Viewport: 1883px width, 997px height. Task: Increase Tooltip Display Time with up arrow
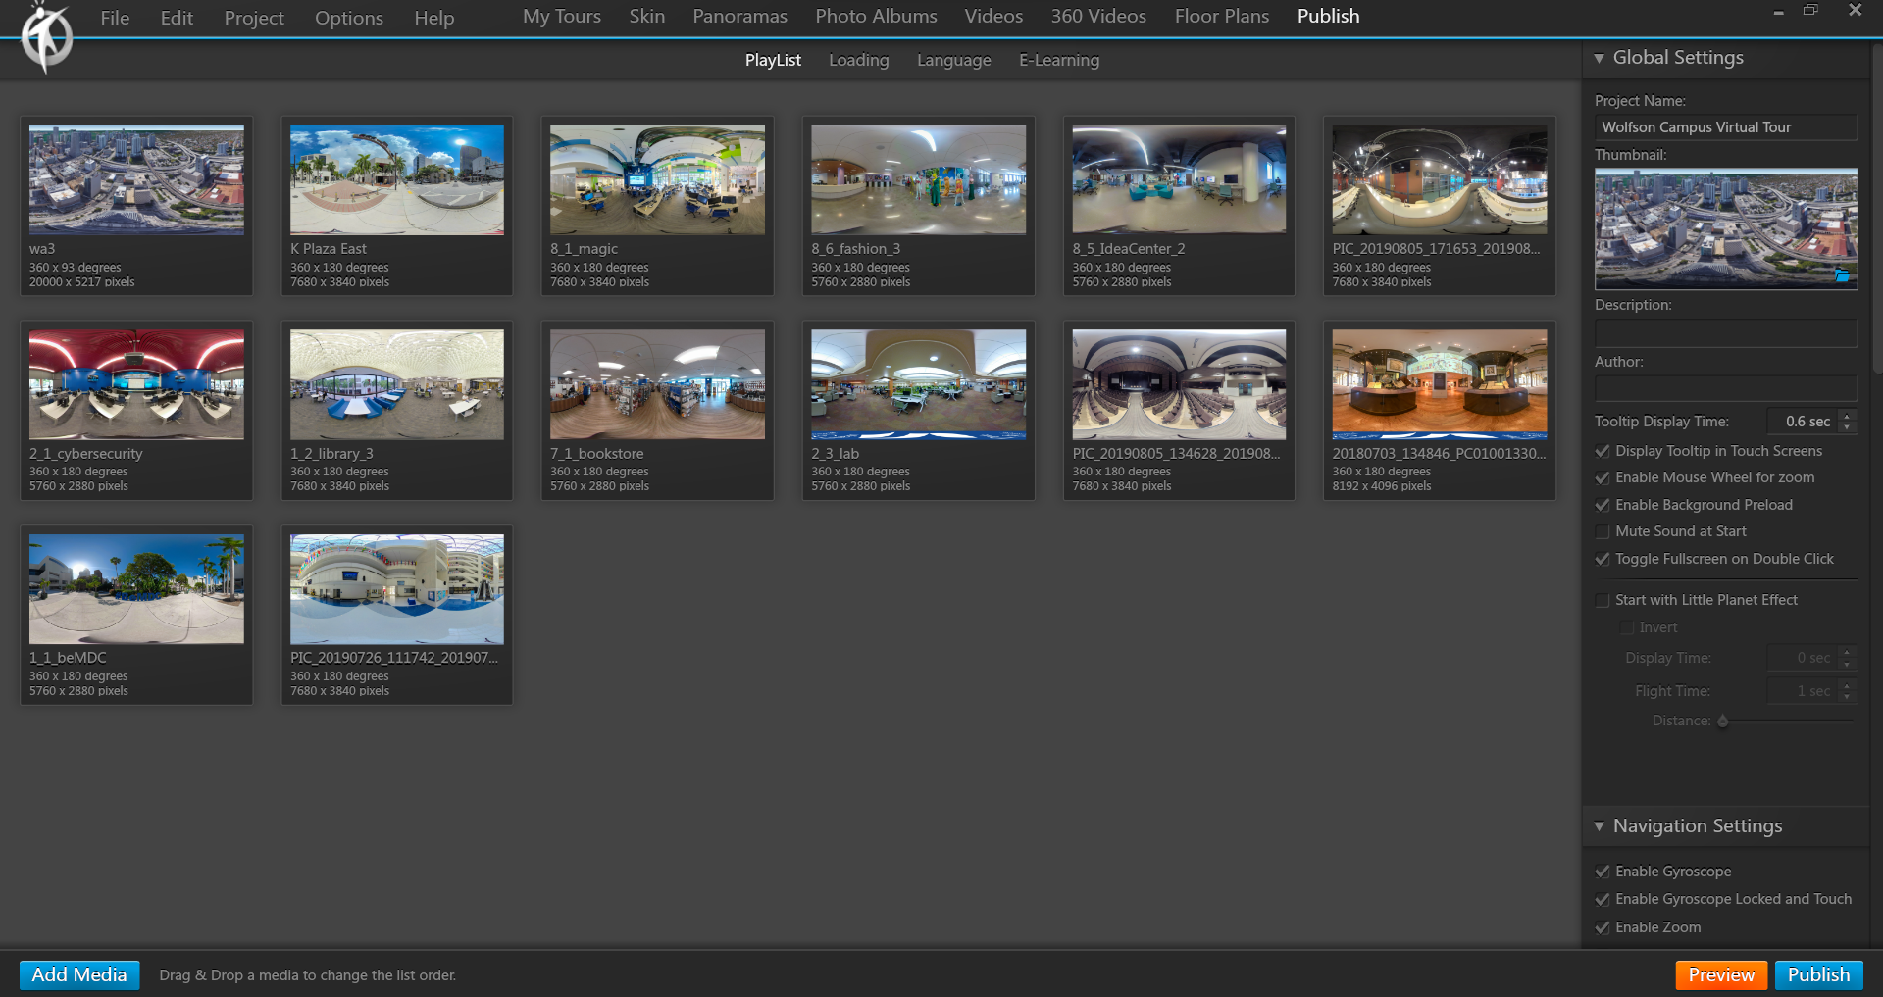(x=1847, y=416)
